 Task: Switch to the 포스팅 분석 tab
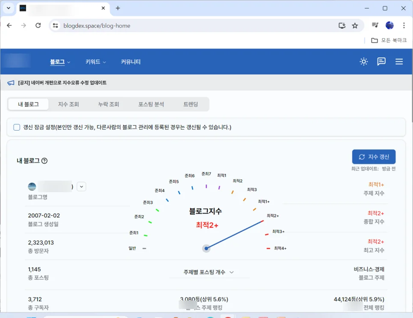(151, 104)
